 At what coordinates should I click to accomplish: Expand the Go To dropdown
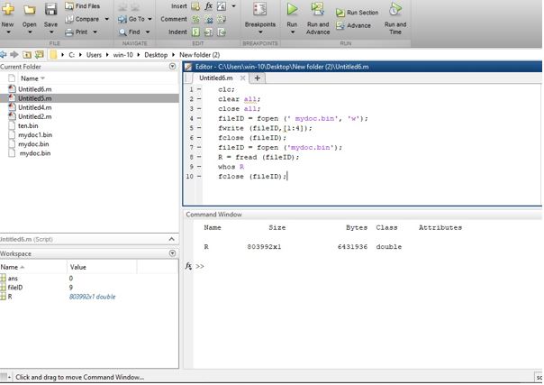tap(150, 19)
